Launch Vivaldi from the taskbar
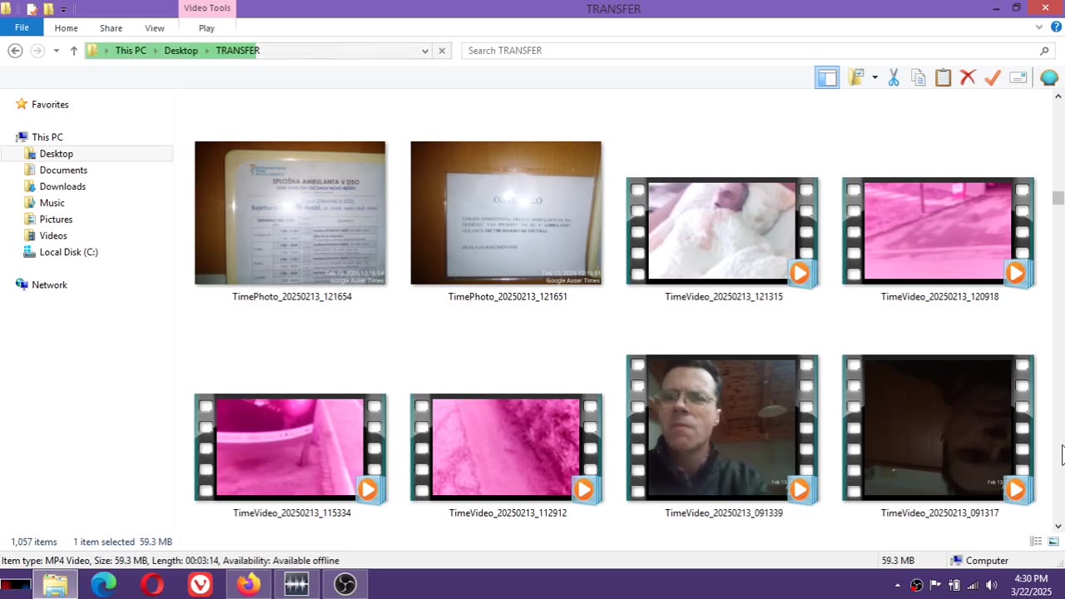 tap(200, 585)
